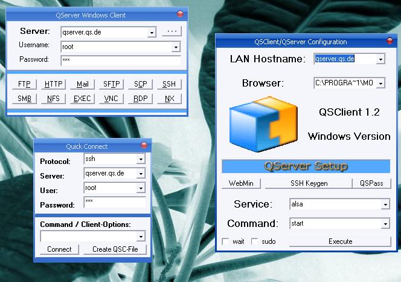The height and width of the screenshot is (282, 401).
Task: Click the Create QSC-File button
Action: point(115,249)
